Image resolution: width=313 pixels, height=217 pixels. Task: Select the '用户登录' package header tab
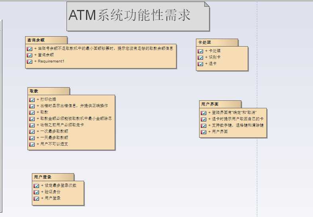click(53, 177)
